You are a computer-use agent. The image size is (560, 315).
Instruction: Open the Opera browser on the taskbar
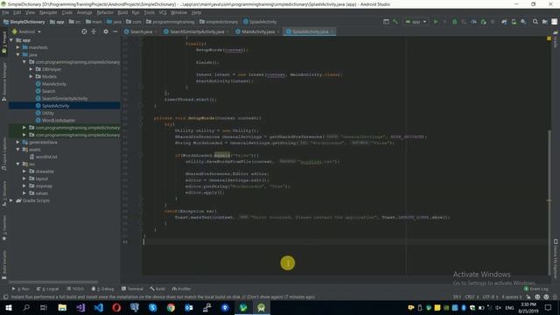[116, 307]
